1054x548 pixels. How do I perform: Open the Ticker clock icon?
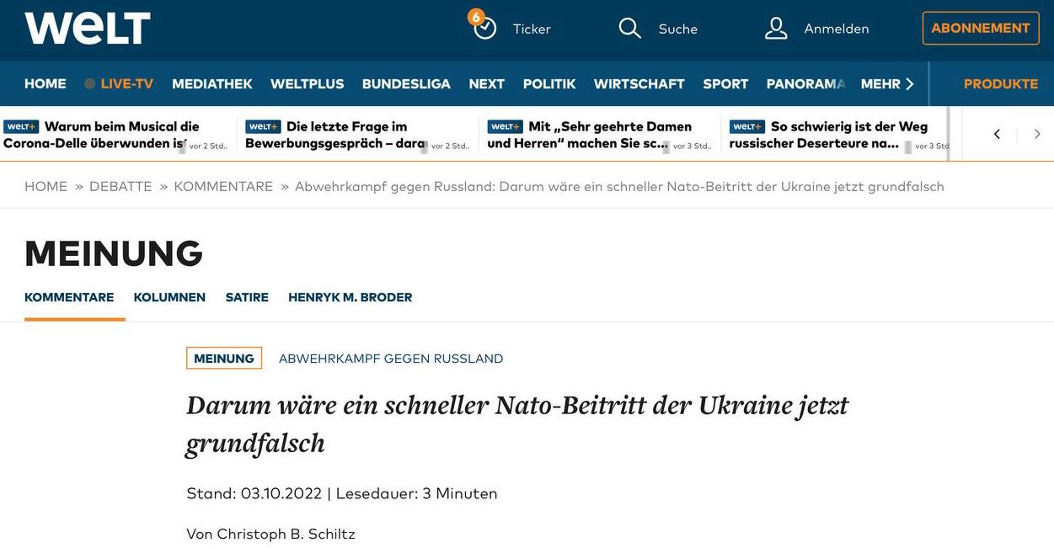point(484,28)
